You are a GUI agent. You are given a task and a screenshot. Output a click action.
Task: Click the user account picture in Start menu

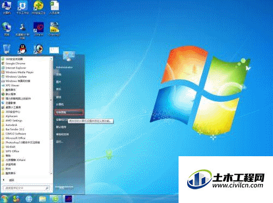coord(69,56)
